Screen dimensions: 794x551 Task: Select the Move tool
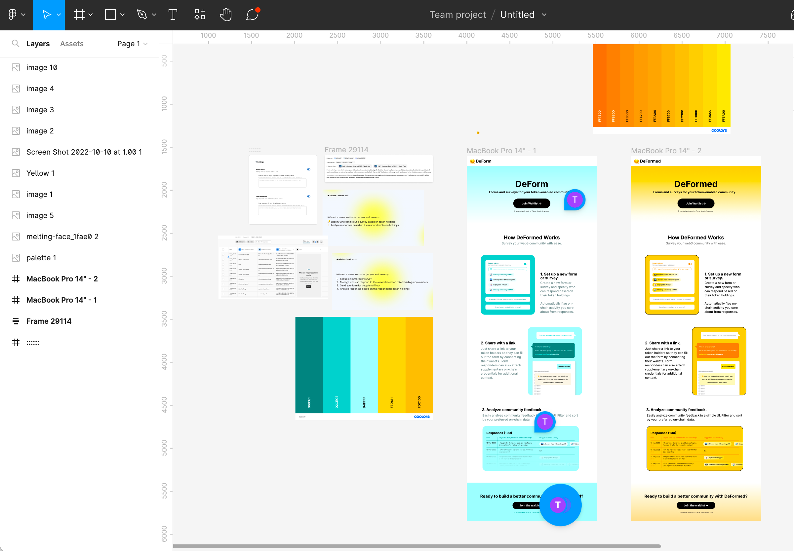(47, 15)
